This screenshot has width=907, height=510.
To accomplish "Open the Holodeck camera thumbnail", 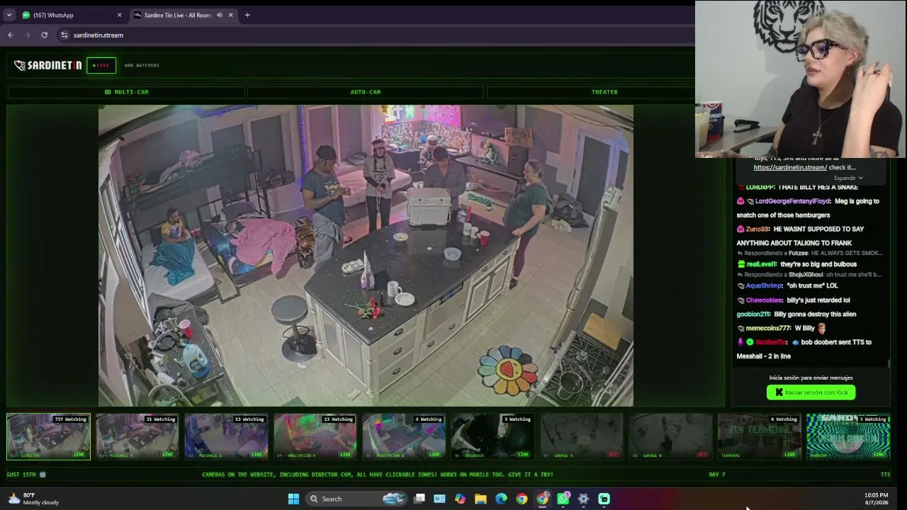I will (x=492, y=436).
